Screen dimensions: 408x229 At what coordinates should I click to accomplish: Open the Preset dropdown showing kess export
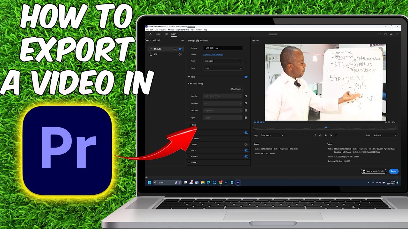pos(223,61)
